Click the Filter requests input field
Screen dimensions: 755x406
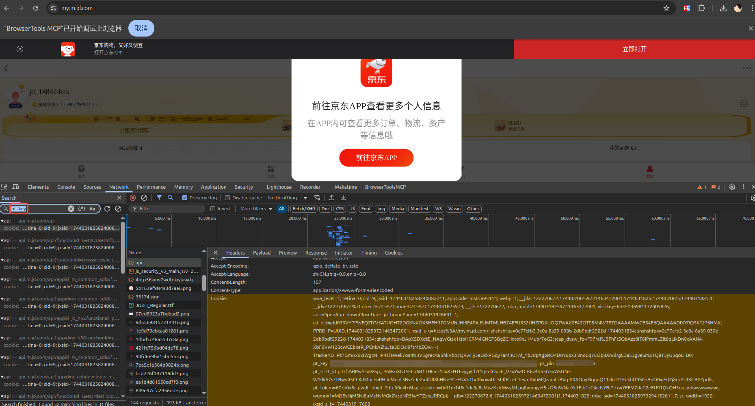167,209
